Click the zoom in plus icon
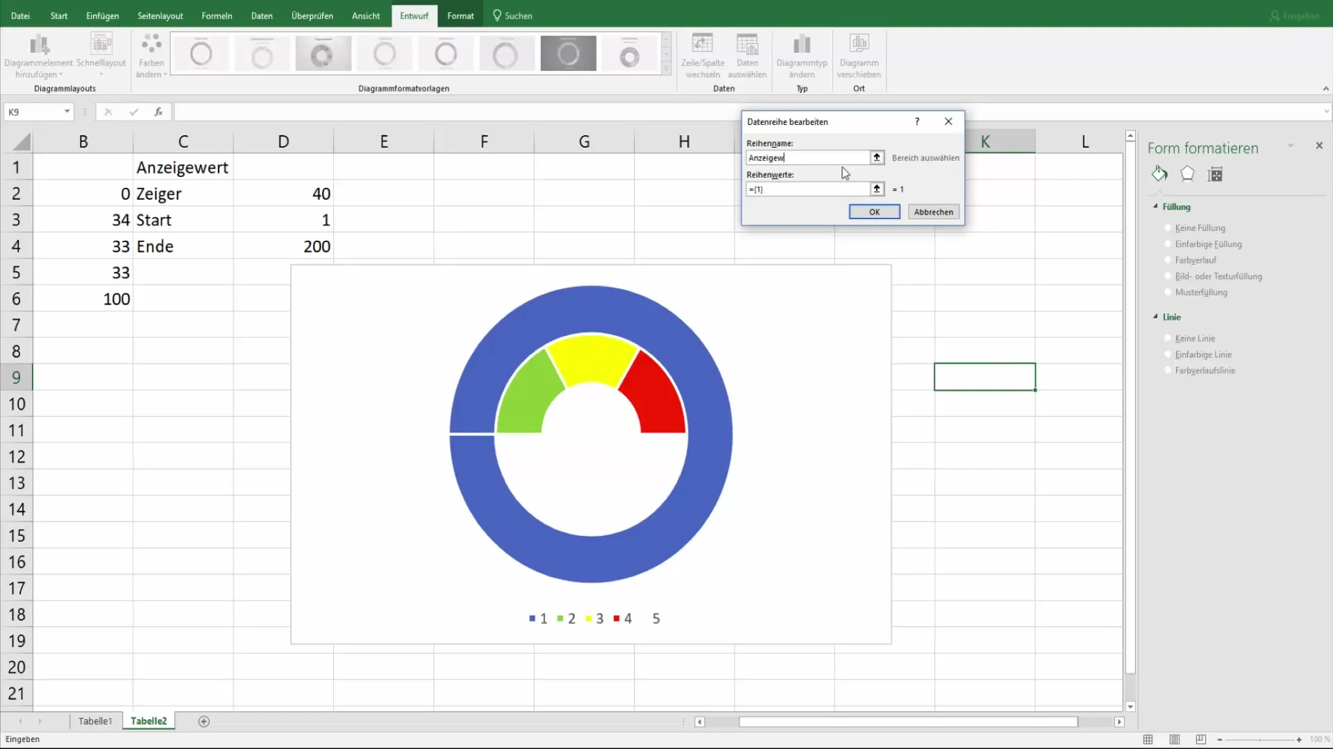This screenshot has width=1333, height=749. pyautogui.click(x=1299, y=739)
